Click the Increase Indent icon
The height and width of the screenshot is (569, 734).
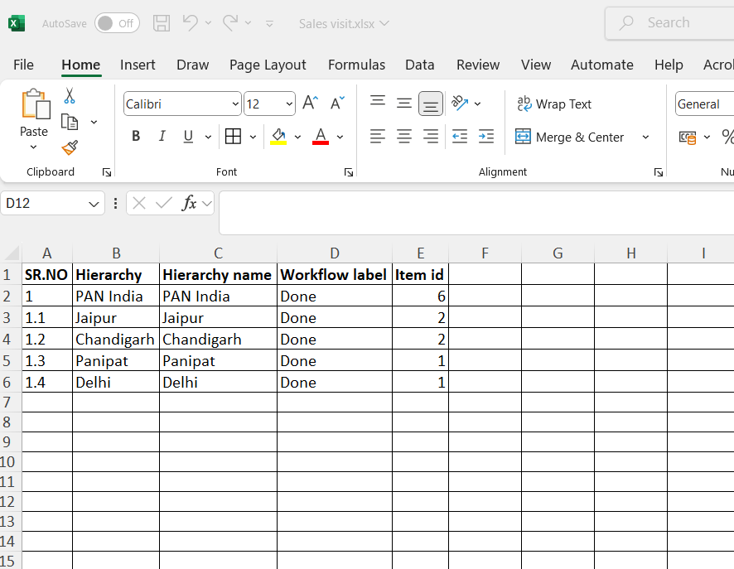pyautogui.click(x=486, y=137)
